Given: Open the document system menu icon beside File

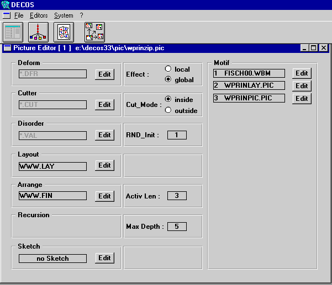Looking at the screenshot, I should 7,15.
